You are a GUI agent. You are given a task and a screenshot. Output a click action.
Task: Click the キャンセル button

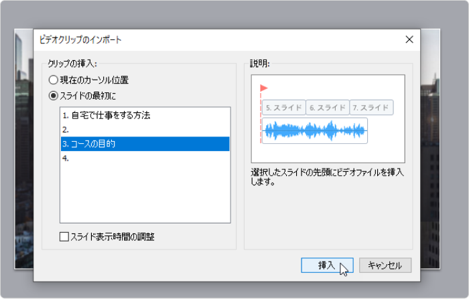click(x=385, y=266)
